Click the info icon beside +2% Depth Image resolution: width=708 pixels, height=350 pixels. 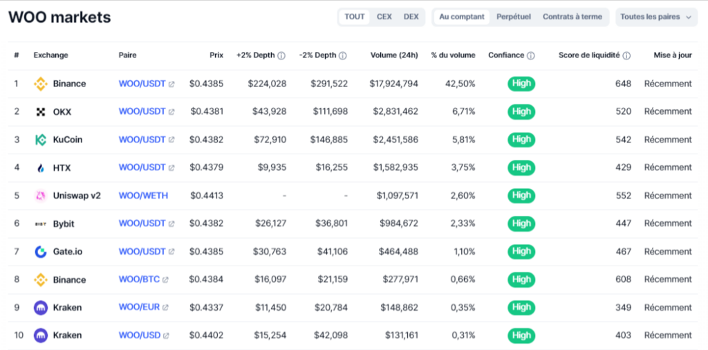[x=281, y=56]
